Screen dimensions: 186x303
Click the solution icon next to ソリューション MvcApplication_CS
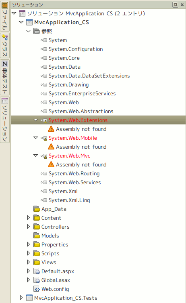click(x=22, y=13)
